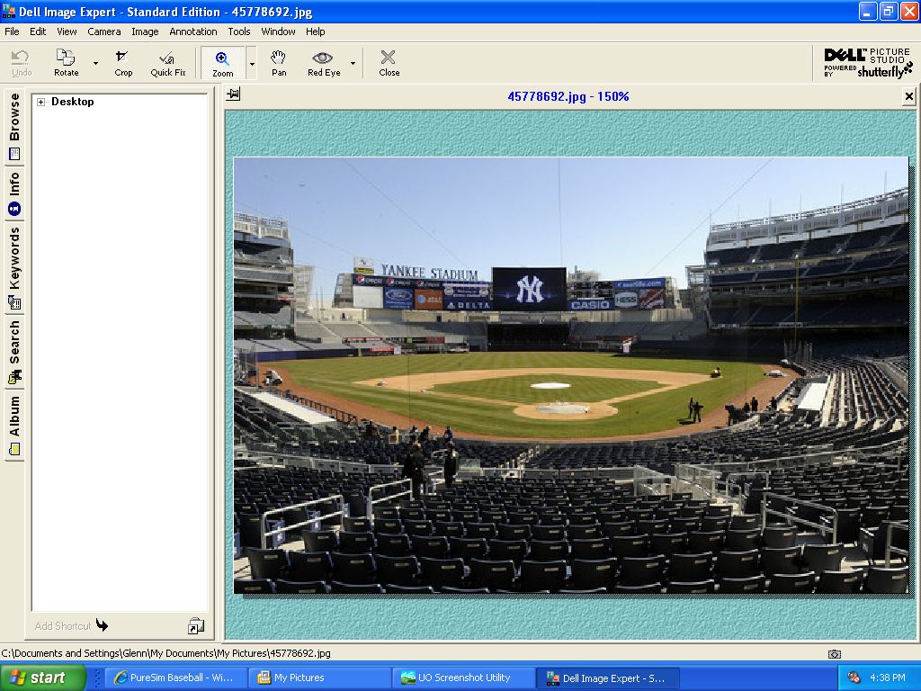This screenshot has width=921, height=691.
Task: Close the 45778692.jpg image pane
Action: point(908,96)
